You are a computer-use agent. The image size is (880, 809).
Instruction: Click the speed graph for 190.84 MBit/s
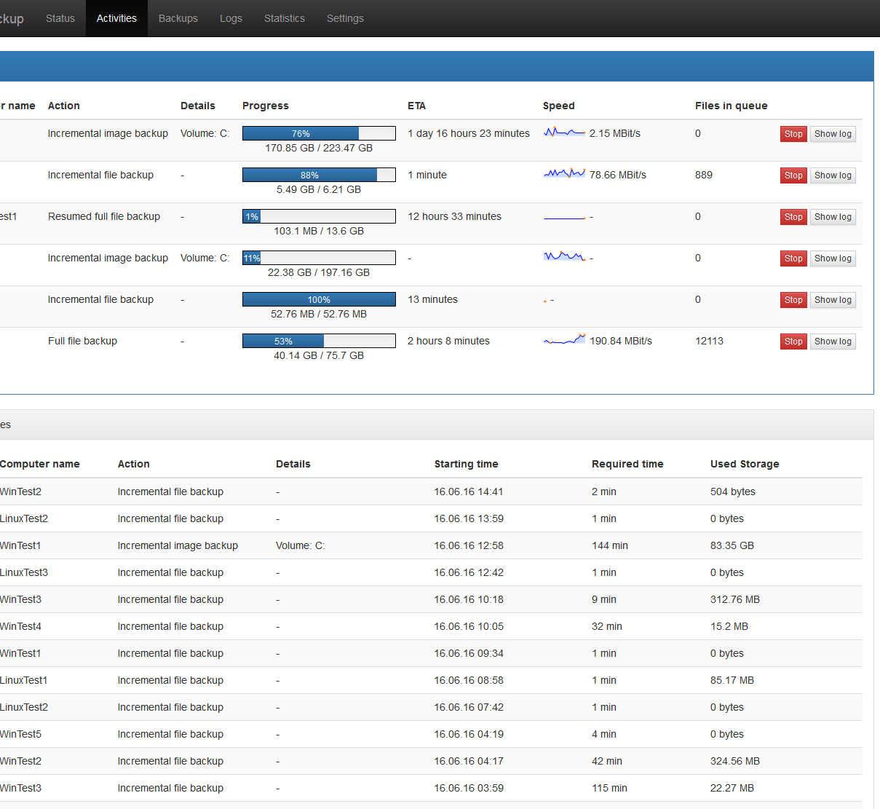click(x=564, y=340)
